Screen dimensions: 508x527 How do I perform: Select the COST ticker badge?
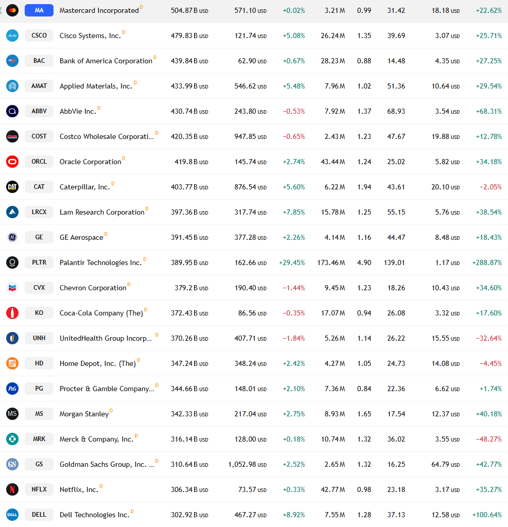(x=39, y=136)
